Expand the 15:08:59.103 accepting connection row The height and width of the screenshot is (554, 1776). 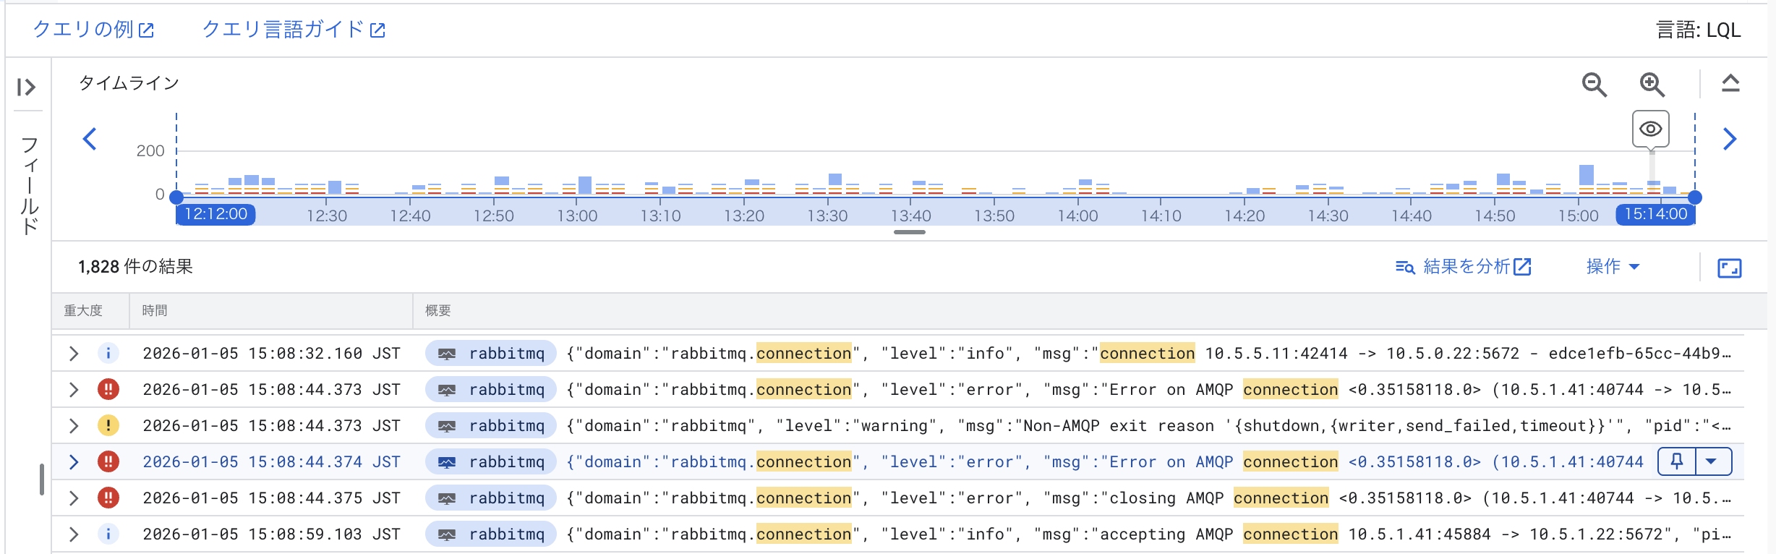[x=73, y=534]
